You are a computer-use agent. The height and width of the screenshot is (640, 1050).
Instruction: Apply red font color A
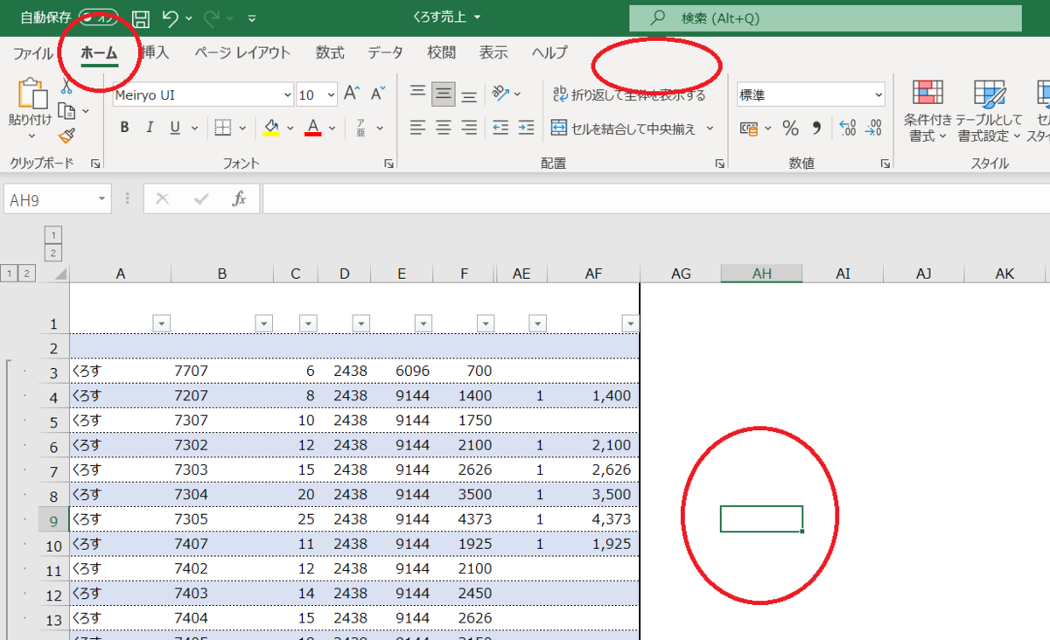coord(313,129)
